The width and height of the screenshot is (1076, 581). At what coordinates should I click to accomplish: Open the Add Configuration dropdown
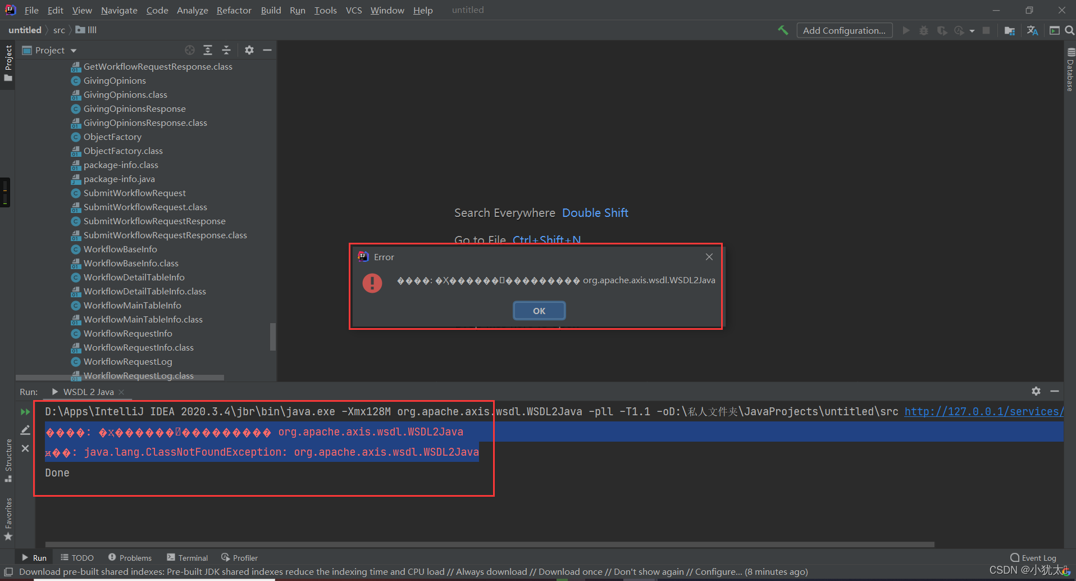tap(844, 30)
